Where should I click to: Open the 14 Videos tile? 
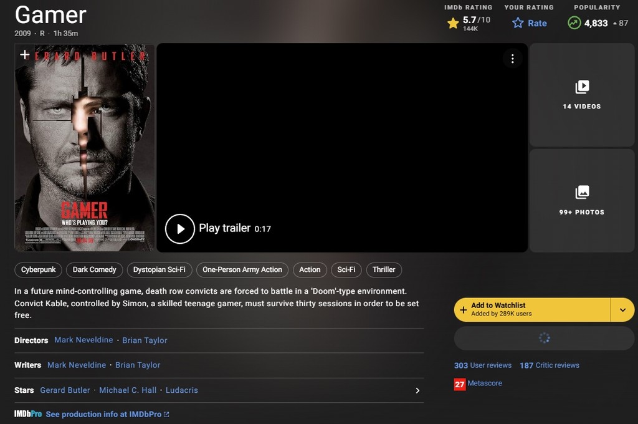coord(581,95)
